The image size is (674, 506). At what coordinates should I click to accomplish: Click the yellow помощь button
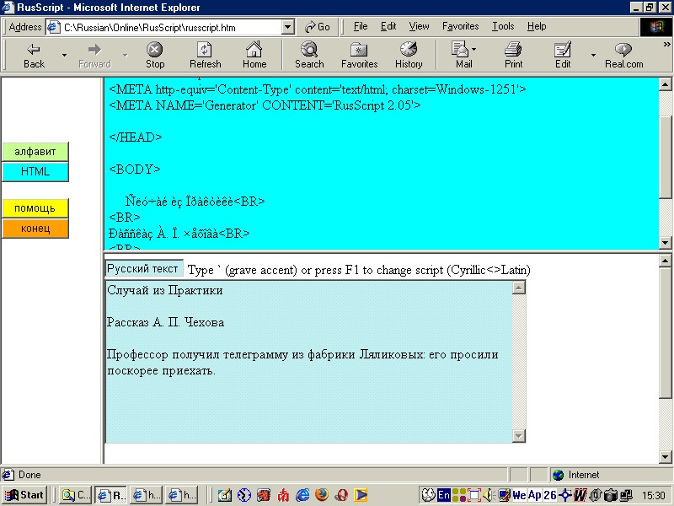pos(35,208)
